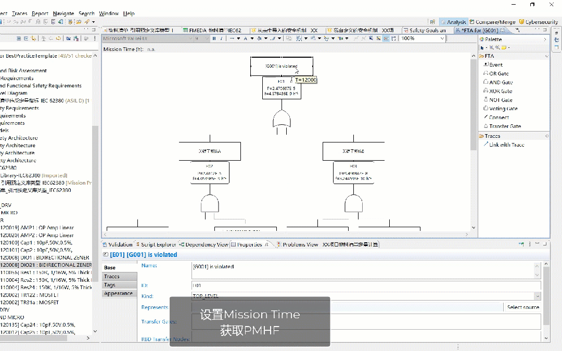Image resolution: width=562 pixels, height=351 pixels.
Task: Select the OR Gate palette tool
Action: [x=496, y=73]
